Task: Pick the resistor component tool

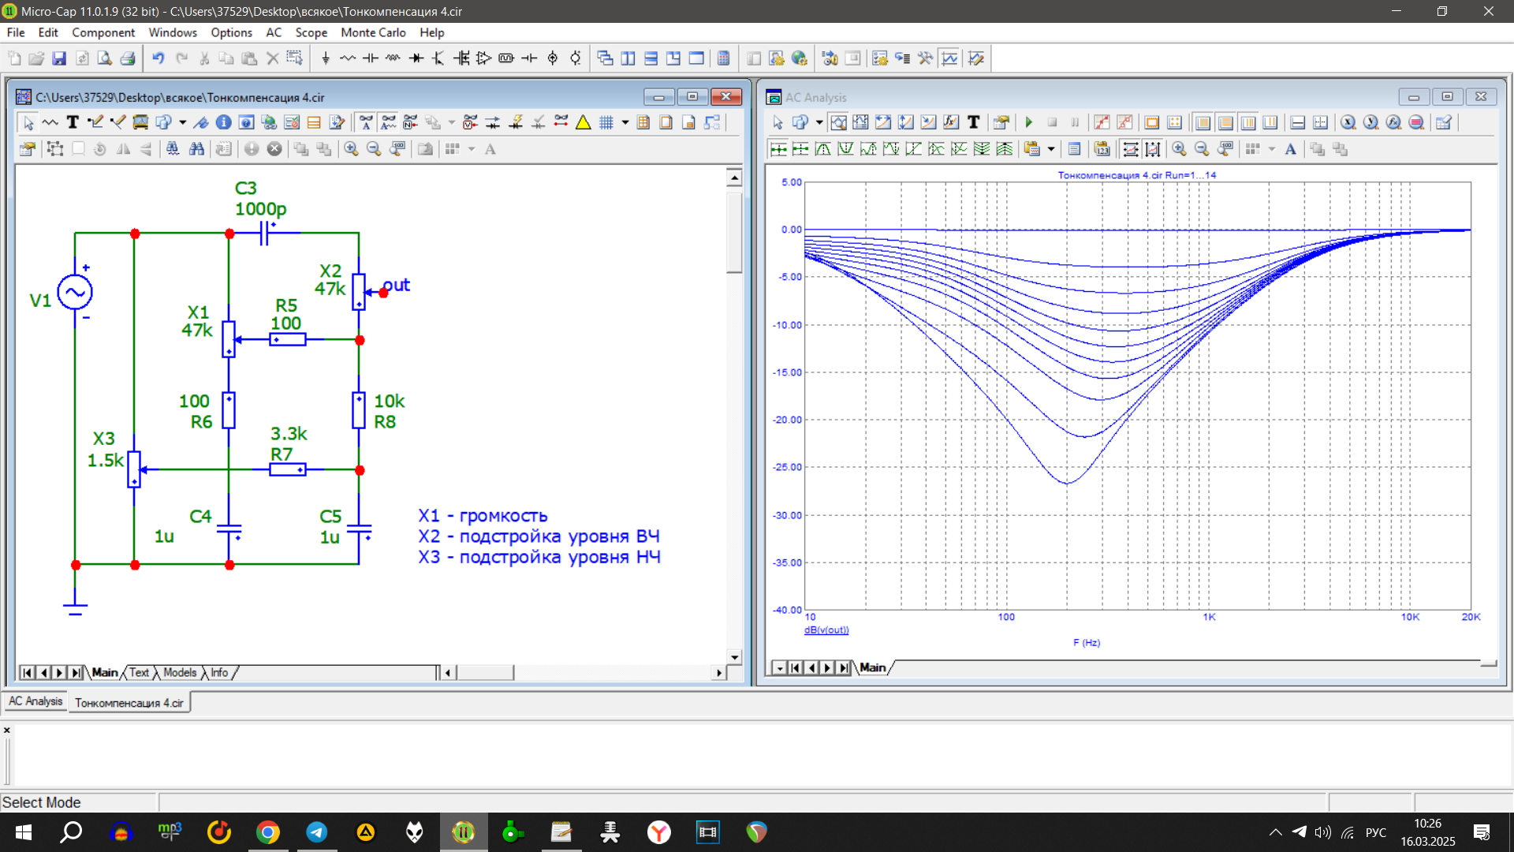Action: coord(348,58)
